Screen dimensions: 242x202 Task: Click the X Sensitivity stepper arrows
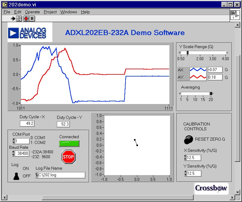click(x=185, y=158)
